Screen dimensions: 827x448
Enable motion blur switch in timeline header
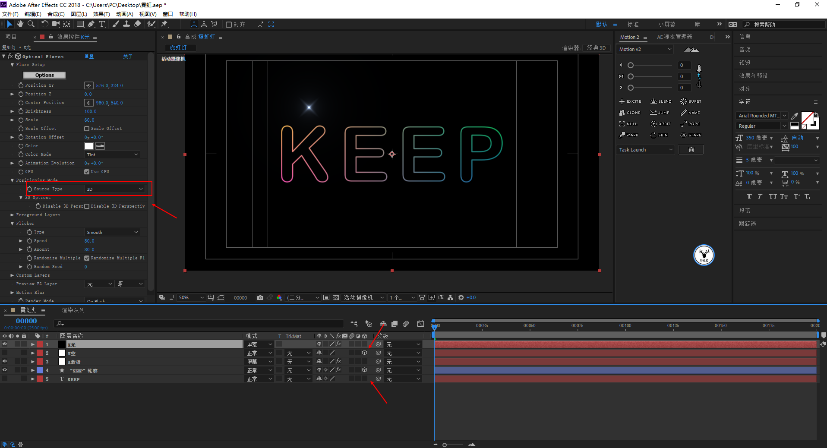coord(406,324)
